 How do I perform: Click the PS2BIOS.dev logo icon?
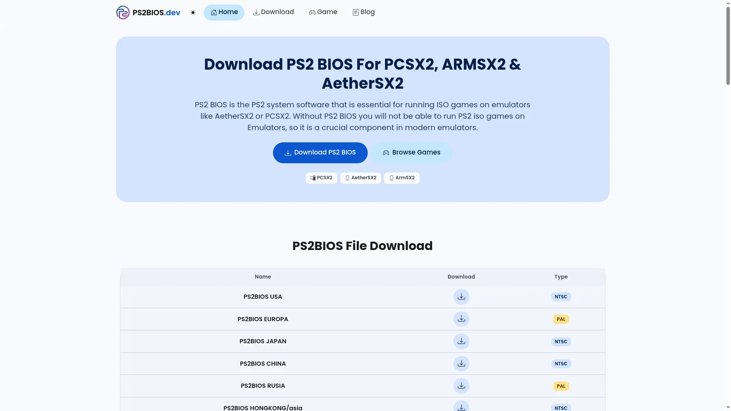click(x=123, y=12)
